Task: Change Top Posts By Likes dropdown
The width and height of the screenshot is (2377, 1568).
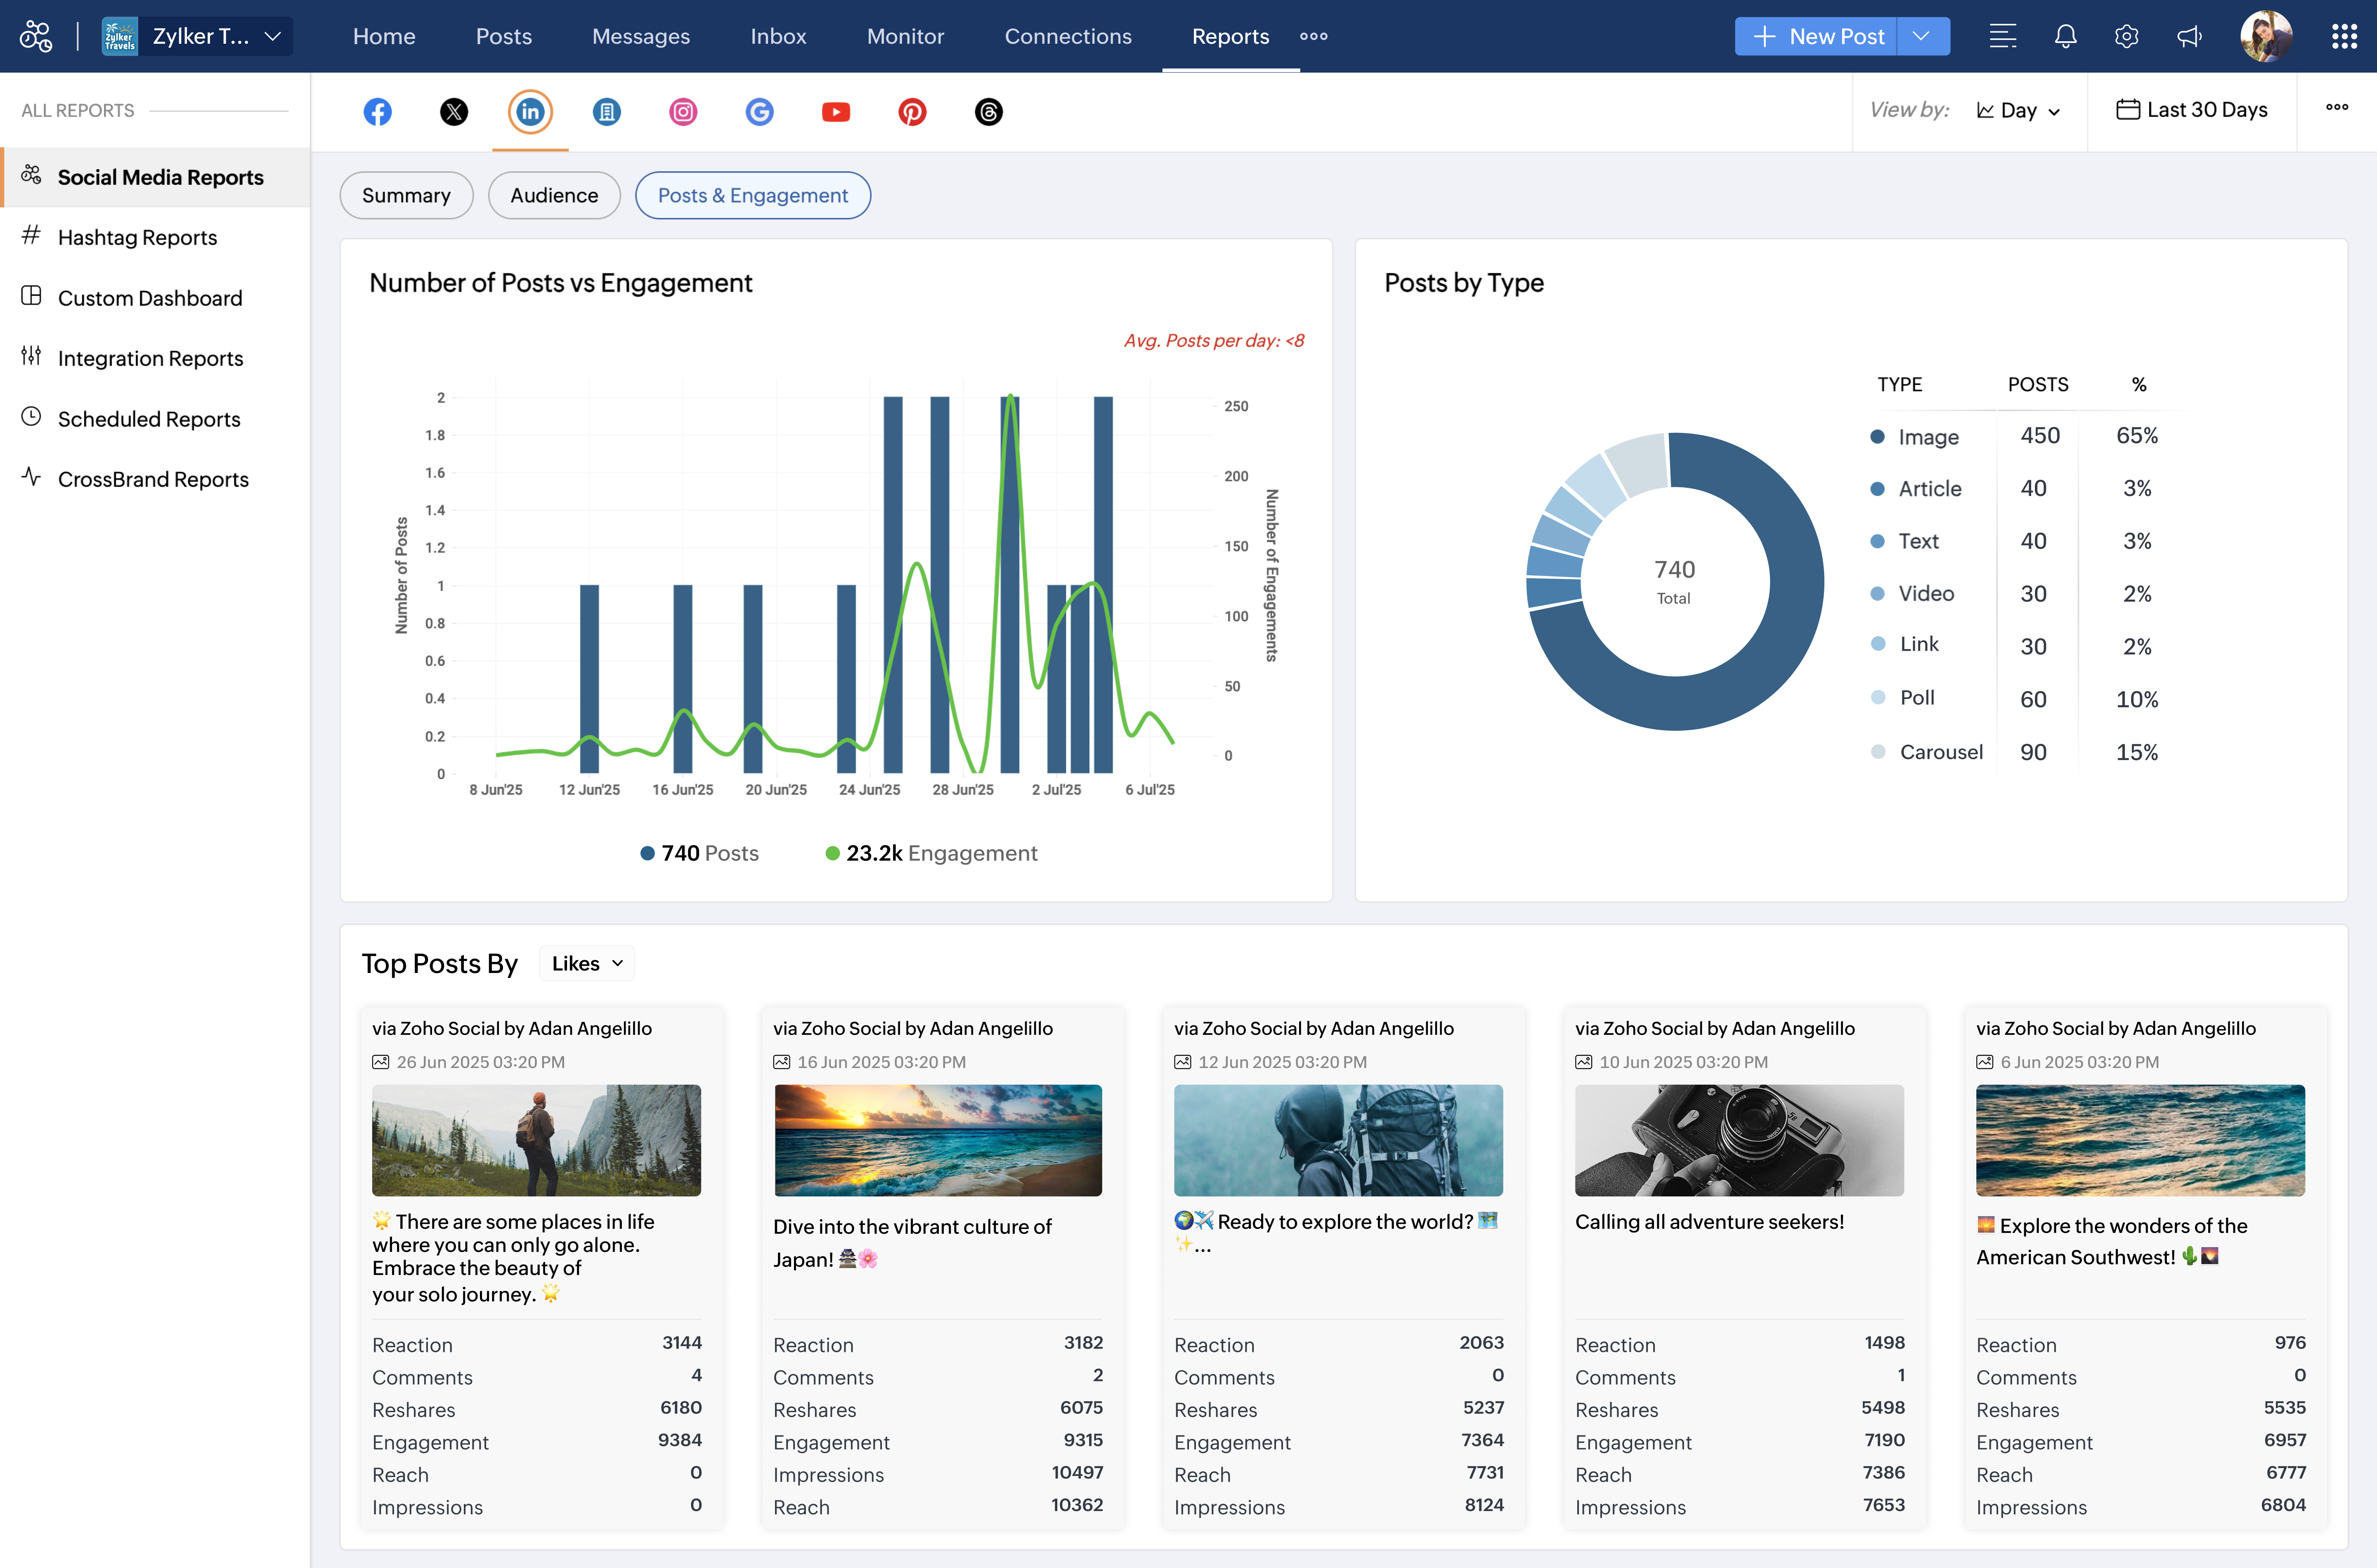Action: coord(587,963)
